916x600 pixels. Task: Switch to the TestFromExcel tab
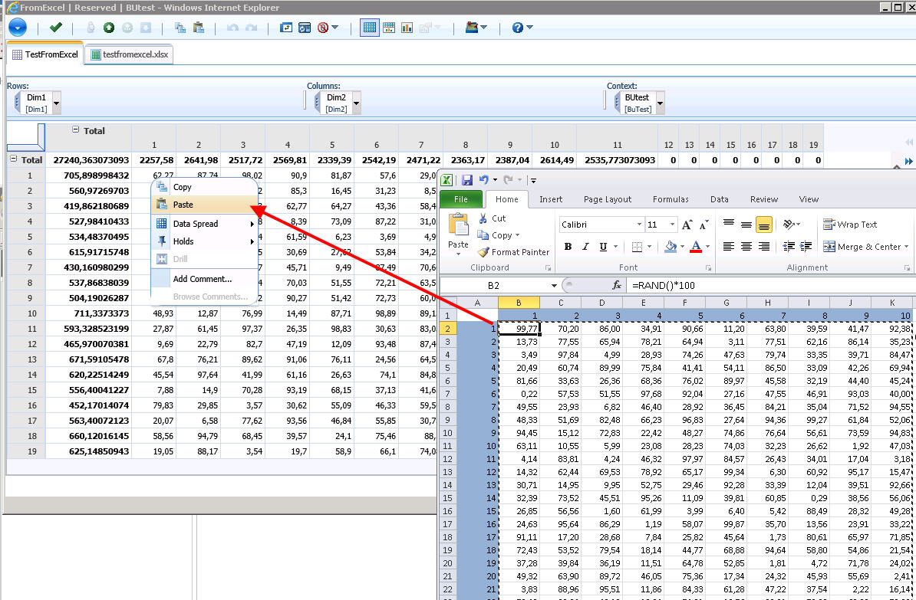[45, 54]
